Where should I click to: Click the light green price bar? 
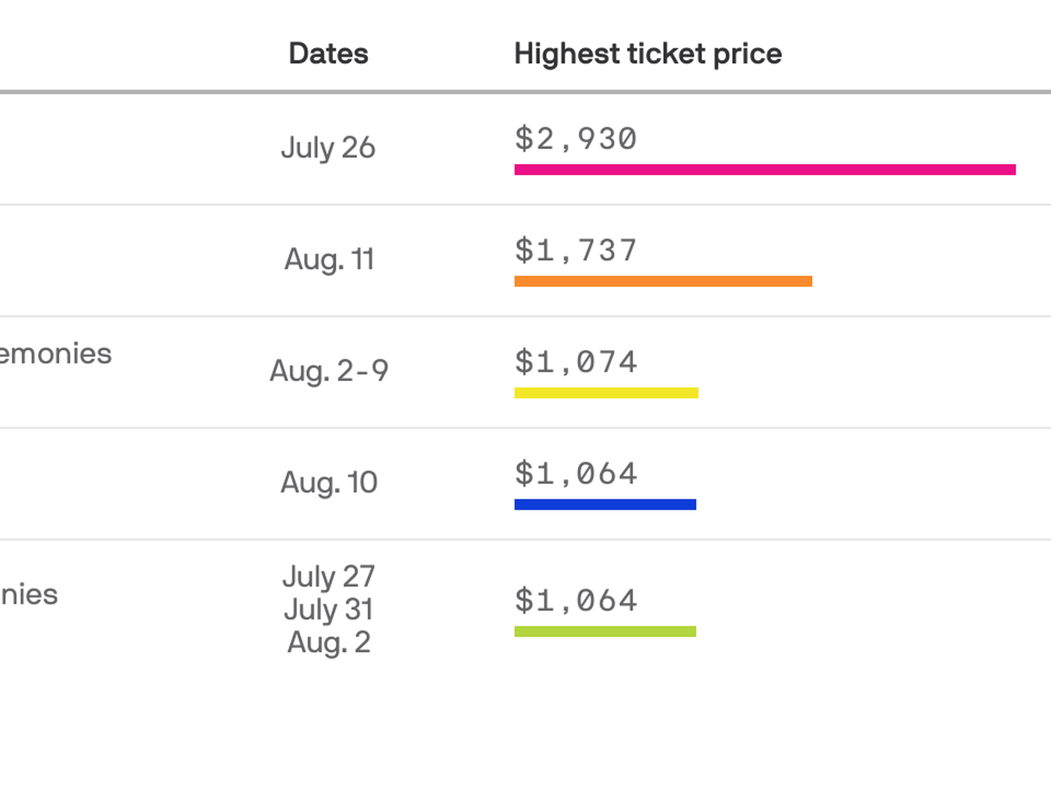(605, 631)
